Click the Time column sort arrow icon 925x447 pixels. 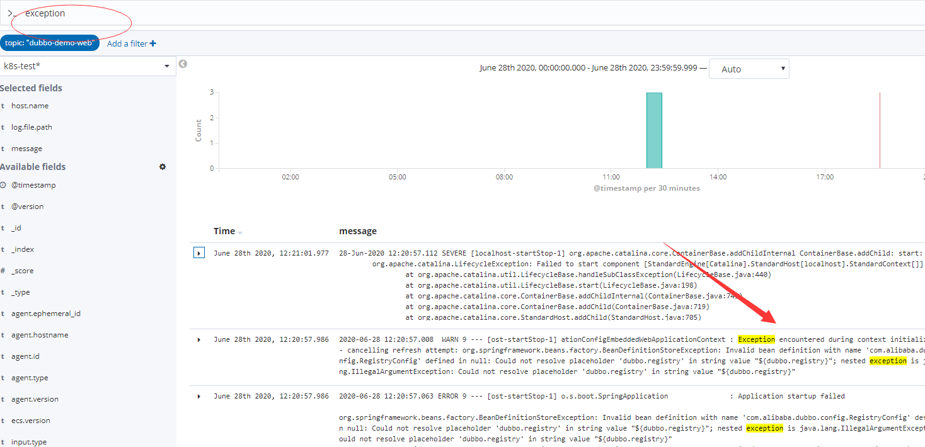[x=240, y=232]
